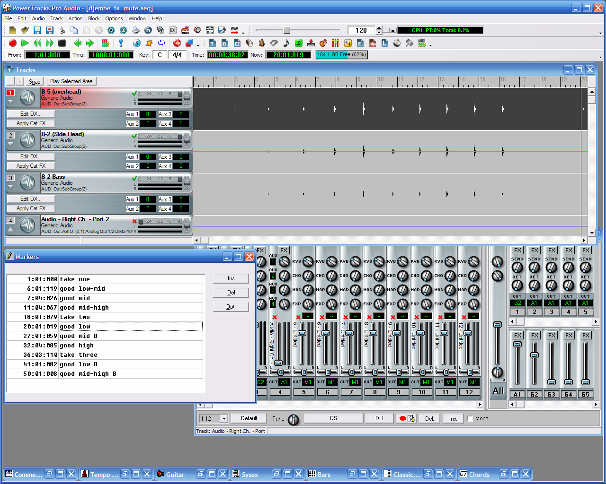Print using the printer icon
The width and height of the screenshot is (606, 484).
tap(136, 30)
